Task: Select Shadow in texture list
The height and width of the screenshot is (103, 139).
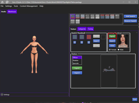Action: 77,60
